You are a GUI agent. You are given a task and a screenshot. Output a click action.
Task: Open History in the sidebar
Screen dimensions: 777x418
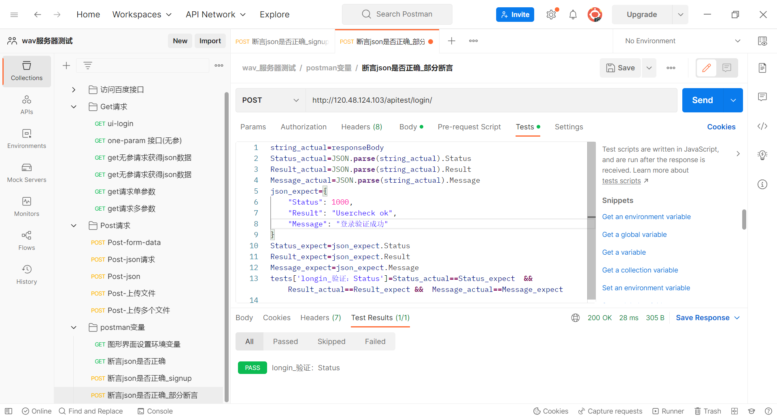27,275
